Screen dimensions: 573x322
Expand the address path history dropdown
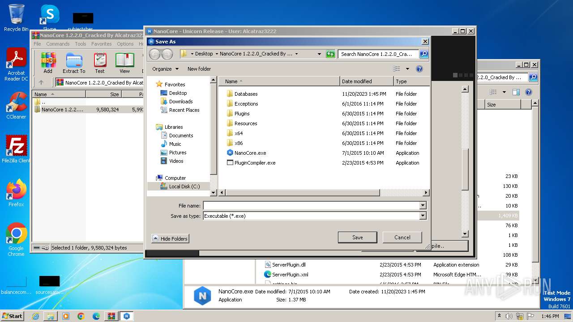pos(319,54)
